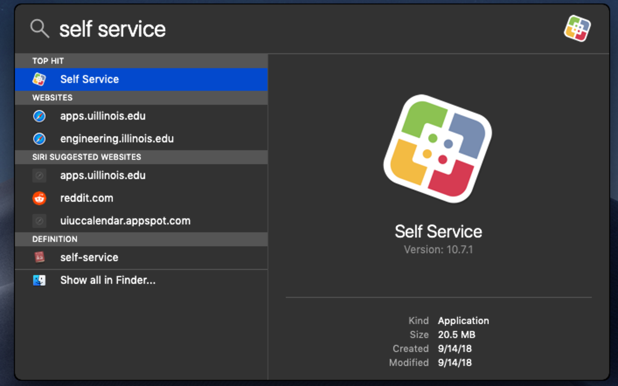618x386 pixels.
Task: Click the Safari icon beside engineering.illinois.edu
Action: 39,139
